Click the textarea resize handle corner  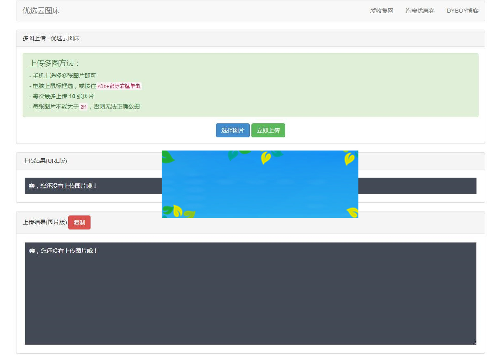pyautogui.click(x=474, y=343)
